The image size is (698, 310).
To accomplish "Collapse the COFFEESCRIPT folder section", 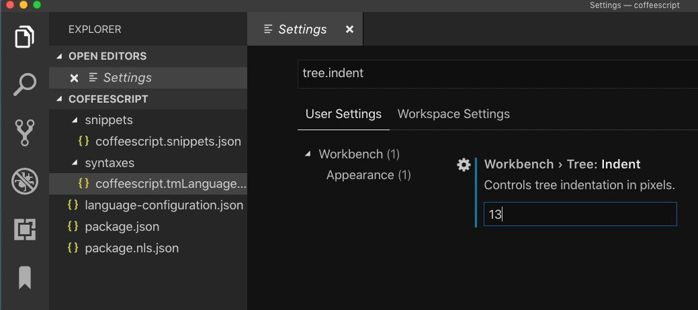I will [x=59, y=99].
